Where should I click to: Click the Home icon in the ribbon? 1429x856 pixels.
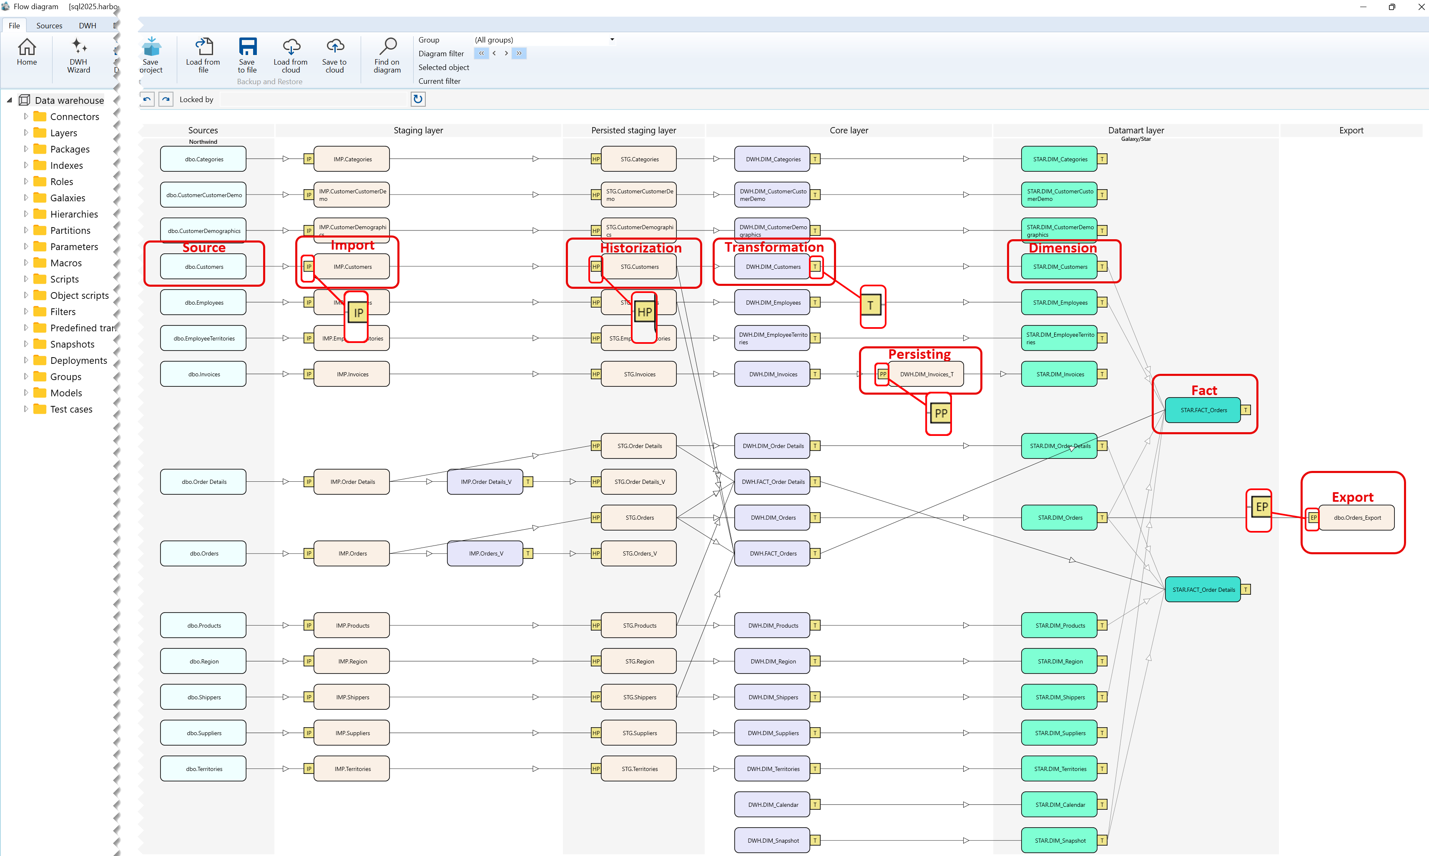click(27, 52)
